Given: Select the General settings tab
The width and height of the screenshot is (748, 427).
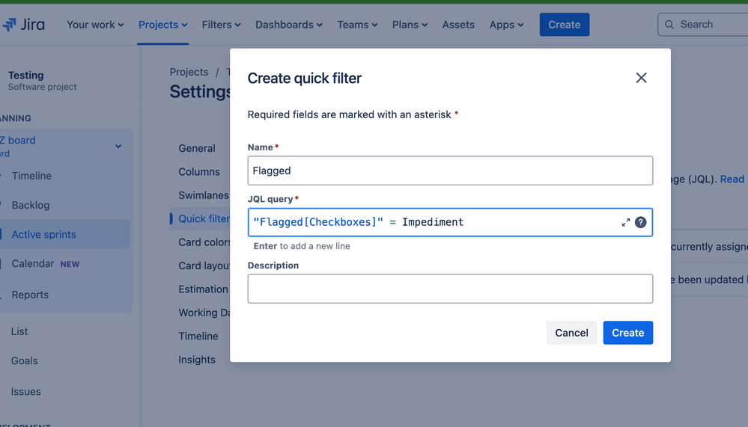Looking at the screenshot, I should (x=197, y=148).
